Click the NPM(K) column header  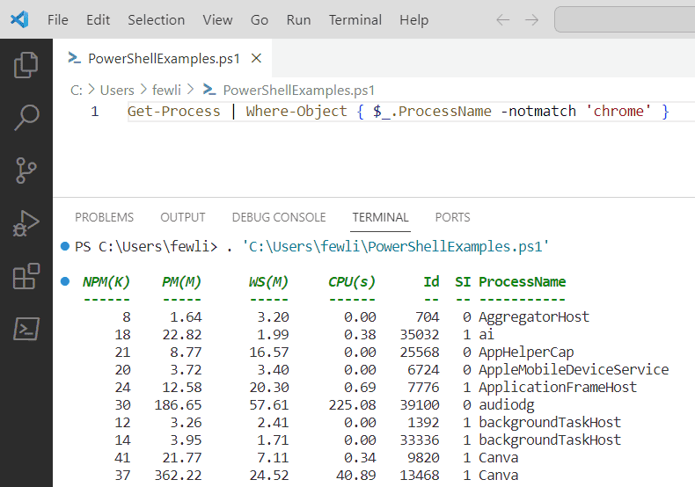[x=106, y=281]
